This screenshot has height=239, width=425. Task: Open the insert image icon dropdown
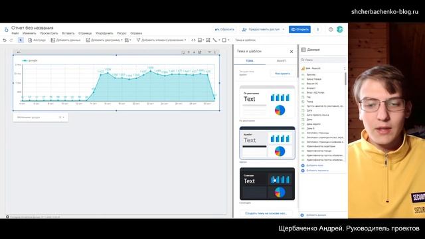pos(201,40)
